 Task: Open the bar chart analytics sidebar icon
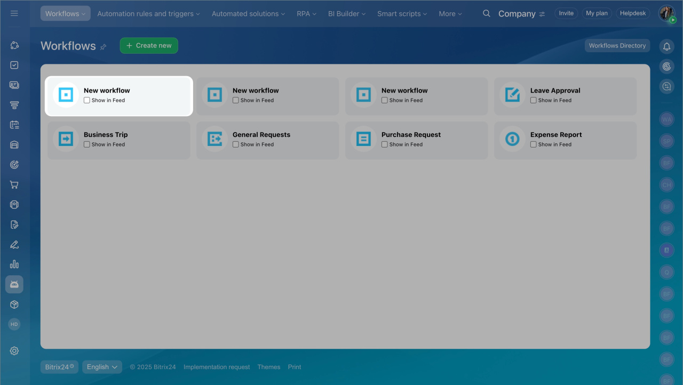click(x=14, y=264)
